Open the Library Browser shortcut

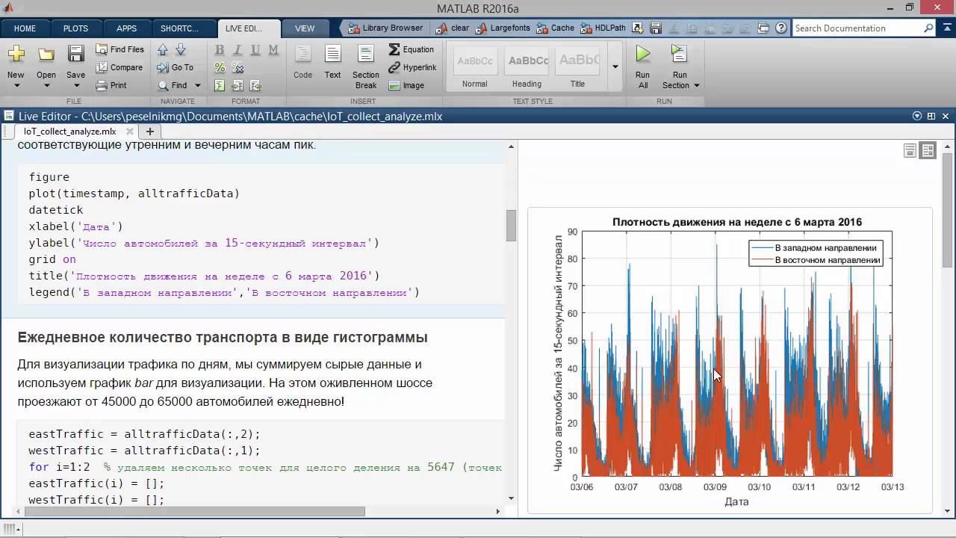(x=385, y=28)
